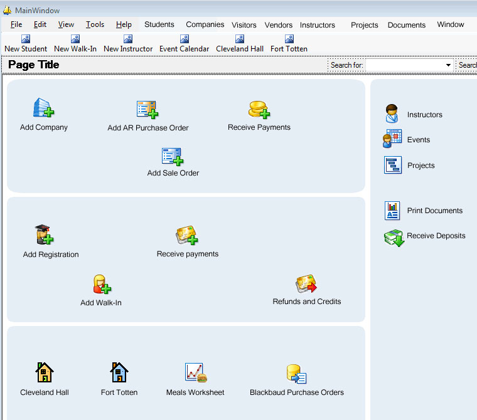Expand the Search for dropdown arrow

click(x=448, y=65)
